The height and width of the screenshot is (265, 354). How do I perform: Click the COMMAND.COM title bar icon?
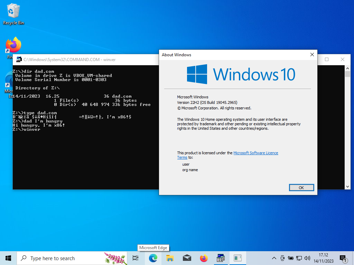[18, 59]
